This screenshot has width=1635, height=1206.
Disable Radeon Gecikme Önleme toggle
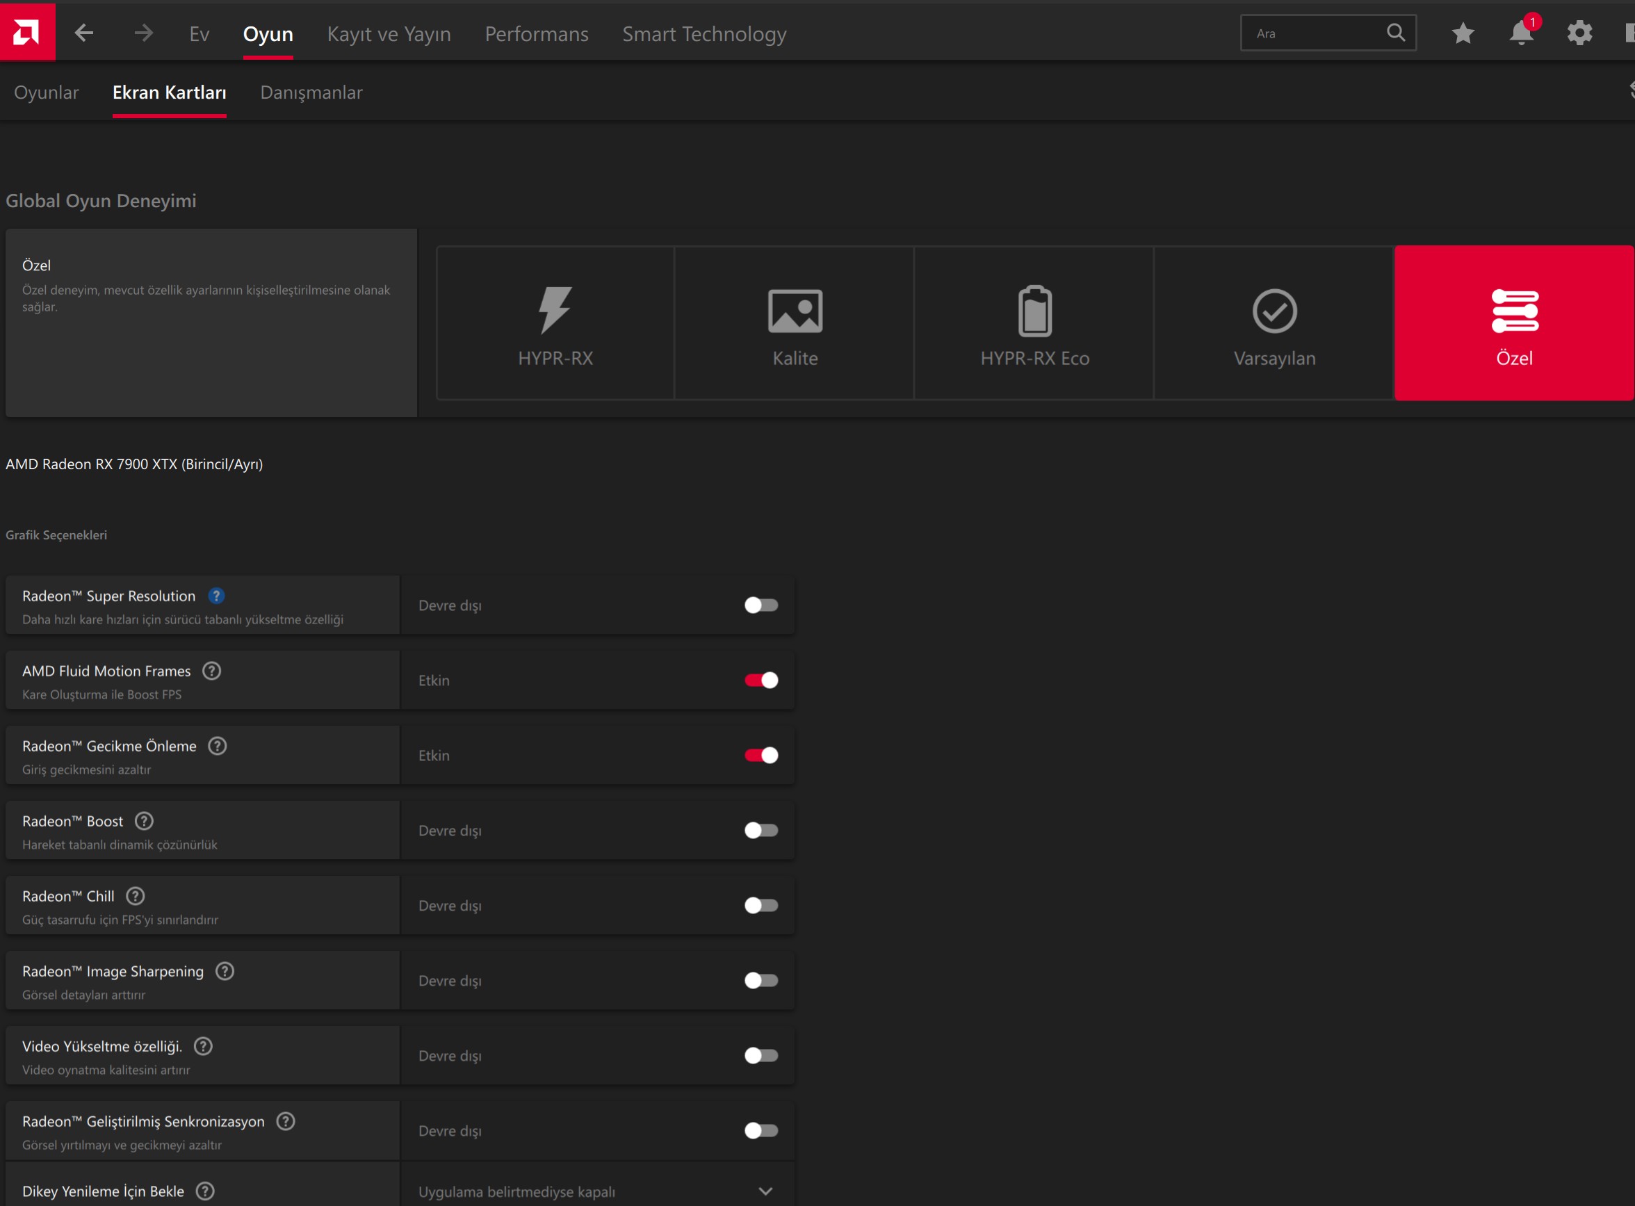[761, 756]
